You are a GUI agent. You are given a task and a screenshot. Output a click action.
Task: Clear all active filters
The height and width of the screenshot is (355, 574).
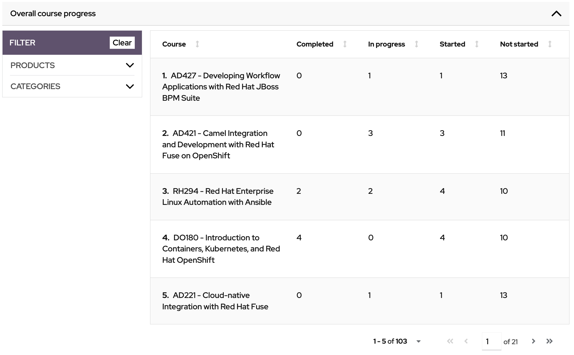[x=122, y=42]
